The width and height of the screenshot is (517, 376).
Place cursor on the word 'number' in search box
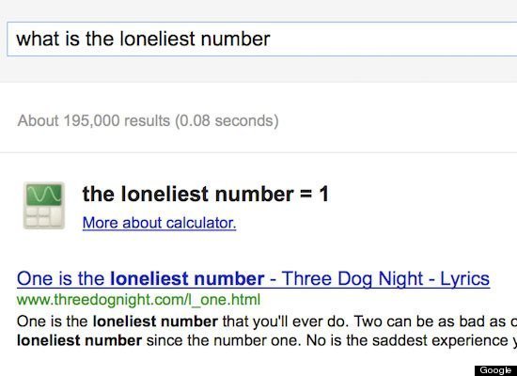click(x=235, y=39)
